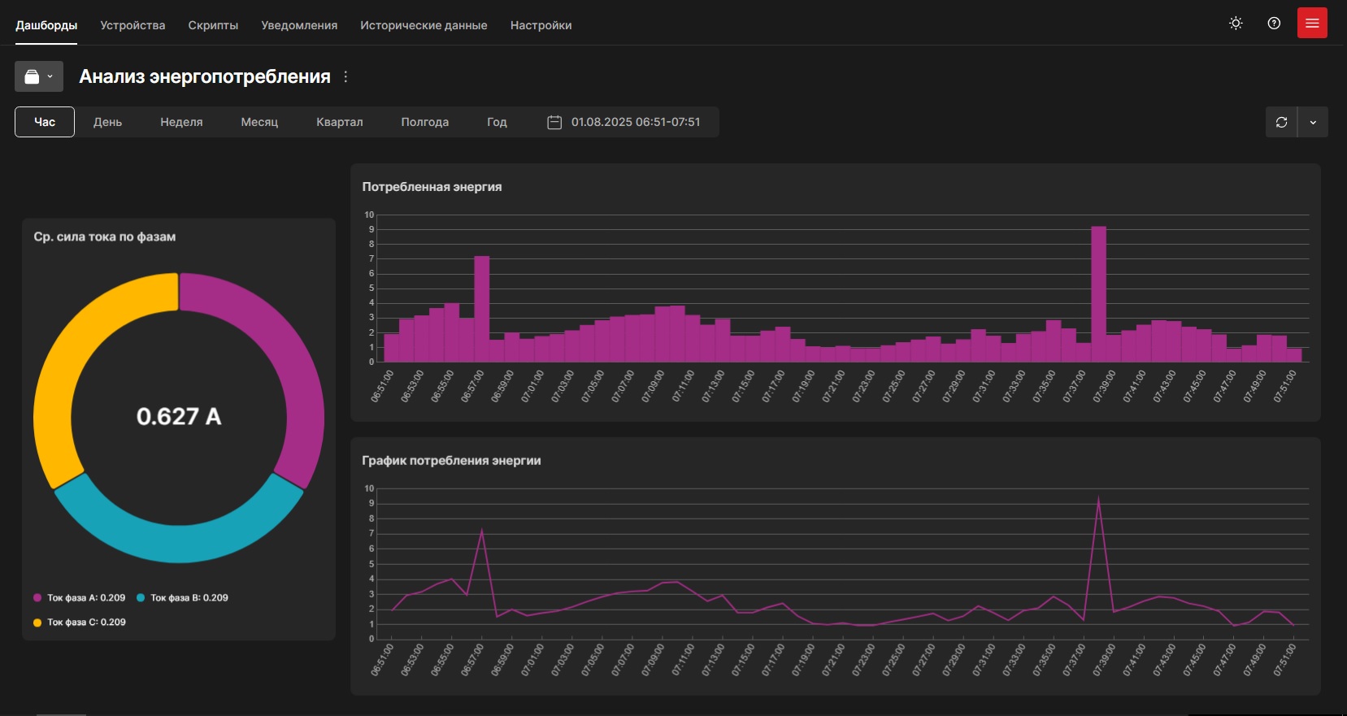
Task: Open help via question mark icon
Action: tap(1274, 24)
